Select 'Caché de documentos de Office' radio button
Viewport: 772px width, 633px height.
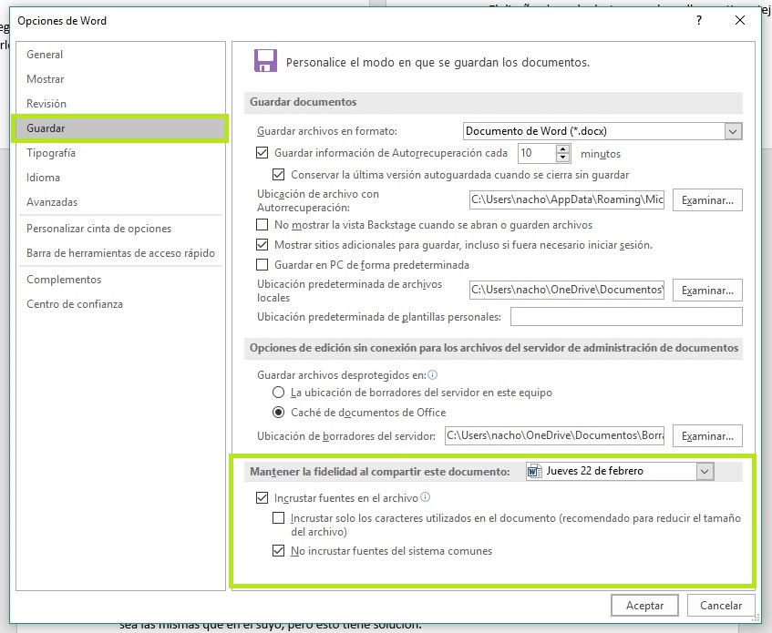(279, 413)
